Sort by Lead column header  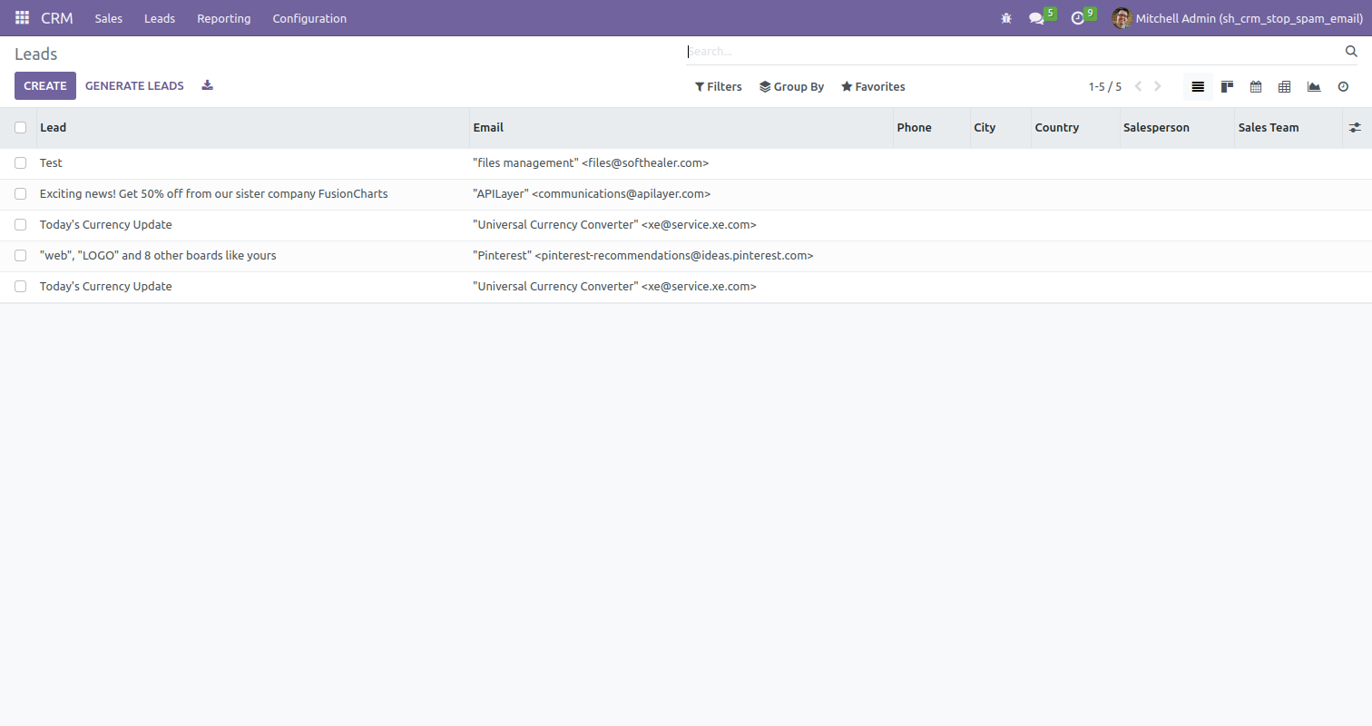pyautogui.click(x=252, y=128)
